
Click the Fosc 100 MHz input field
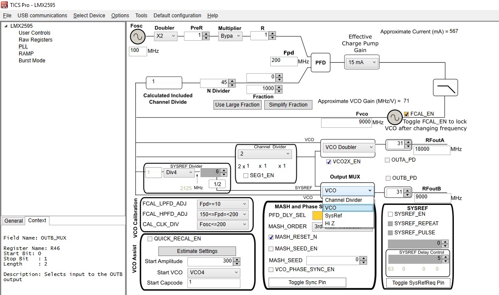[138, 51]
